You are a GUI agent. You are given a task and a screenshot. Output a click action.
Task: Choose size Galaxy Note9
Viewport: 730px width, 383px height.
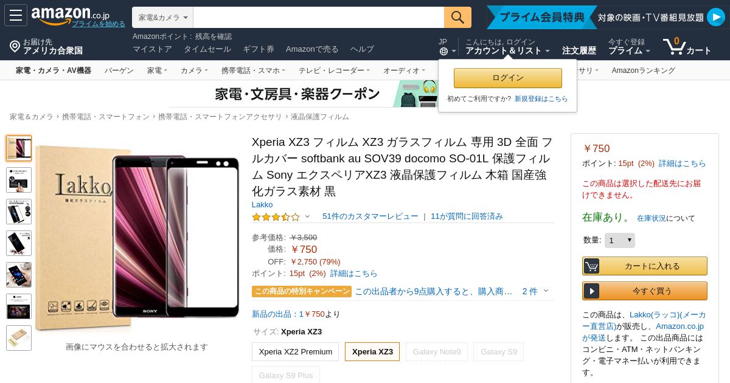[437, 351]
